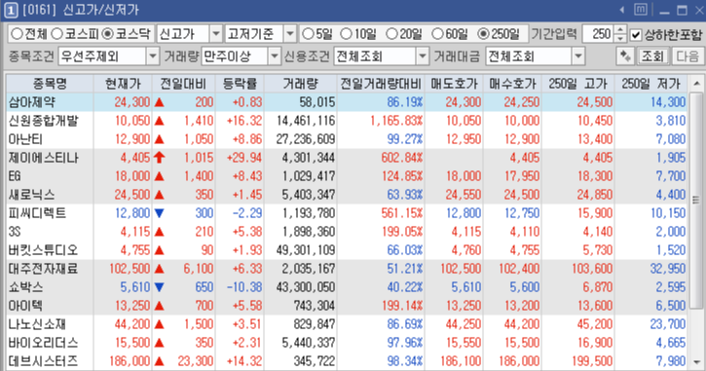Open the 신용조건 전체조회 dropdown
Screen dimensions: 706x371
click(423, 56)
